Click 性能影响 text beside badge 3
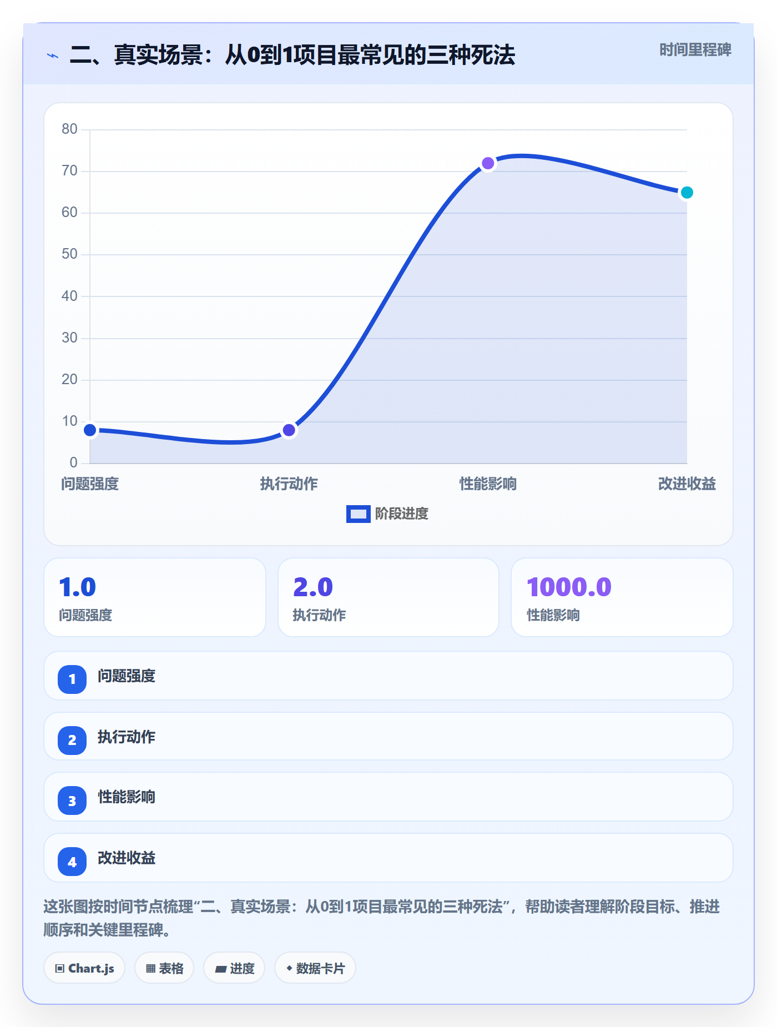This screenshot has height=1027, width=777. (127, 797)
